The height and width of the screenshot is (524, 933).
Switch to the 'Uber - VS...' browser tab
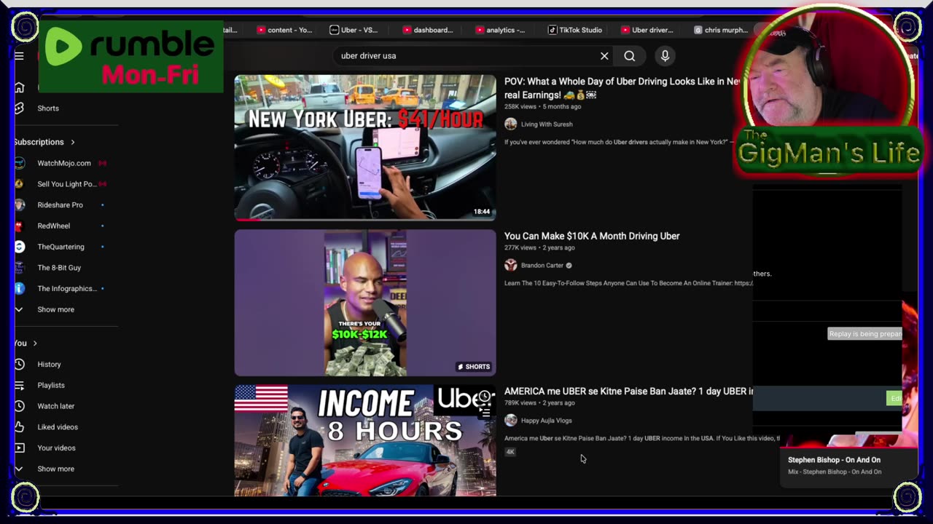(x=354, y=30)
